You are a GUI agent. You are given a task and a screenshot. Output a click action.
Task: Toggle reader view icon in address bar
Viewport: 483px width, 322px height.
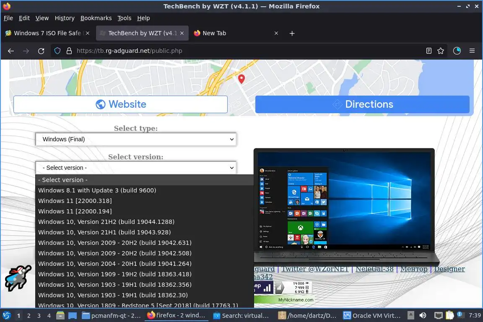428,51
